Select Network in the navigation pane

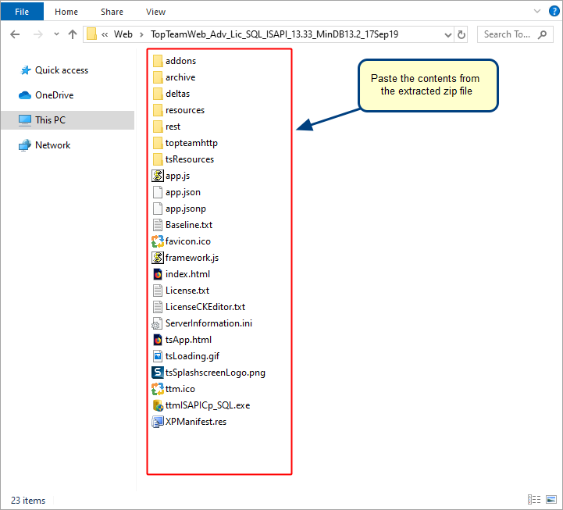click(x=52, y=145)
